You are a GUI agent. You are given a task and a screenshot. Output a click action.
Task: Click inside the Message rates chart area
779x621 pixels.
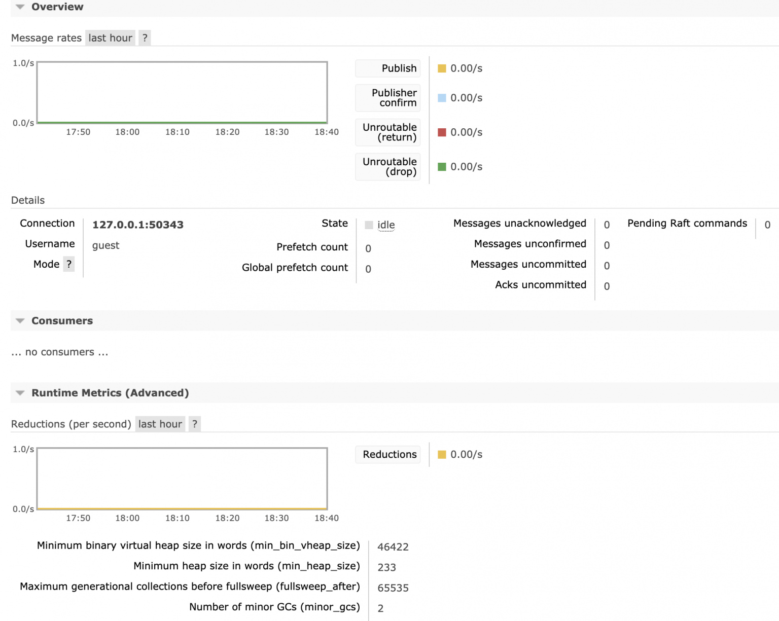(x=182, y=92)
